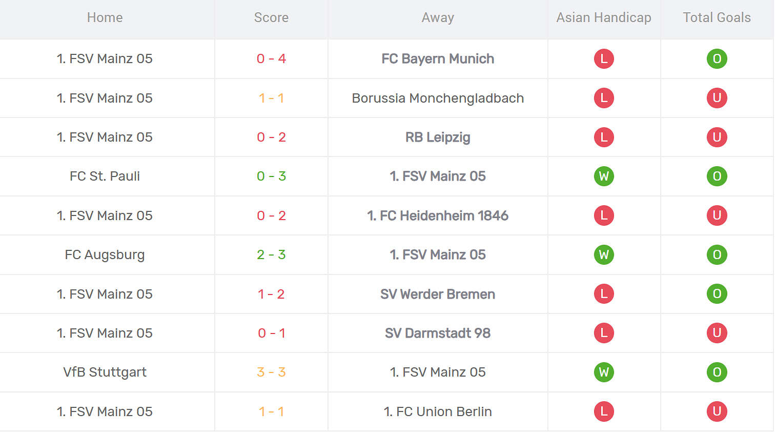Select the SV Darmstadt 98 team name

tap(438, 333)
